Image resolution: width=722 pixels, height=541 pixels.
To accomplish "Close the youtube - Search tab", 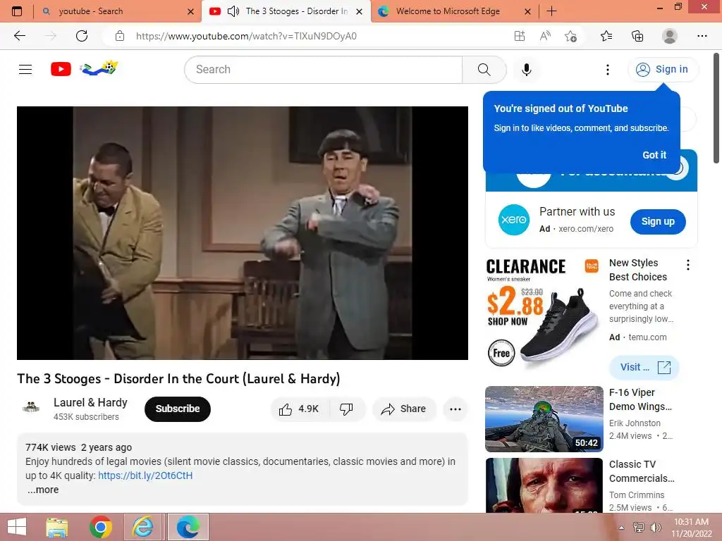I will [190, 11].
